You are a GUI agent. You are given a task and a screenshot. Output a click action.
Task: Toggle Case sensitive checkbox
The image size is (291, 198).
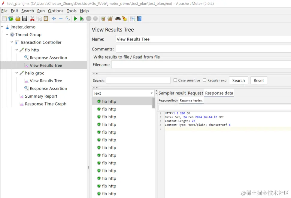pos(175,80)
